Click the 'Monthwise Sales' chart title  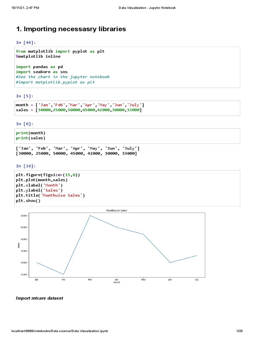click(116, 210)
